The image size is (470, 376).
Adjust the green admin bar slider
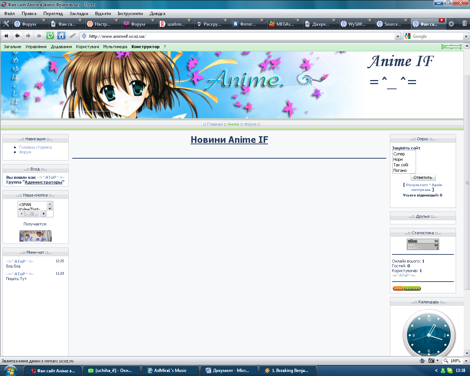451,47
